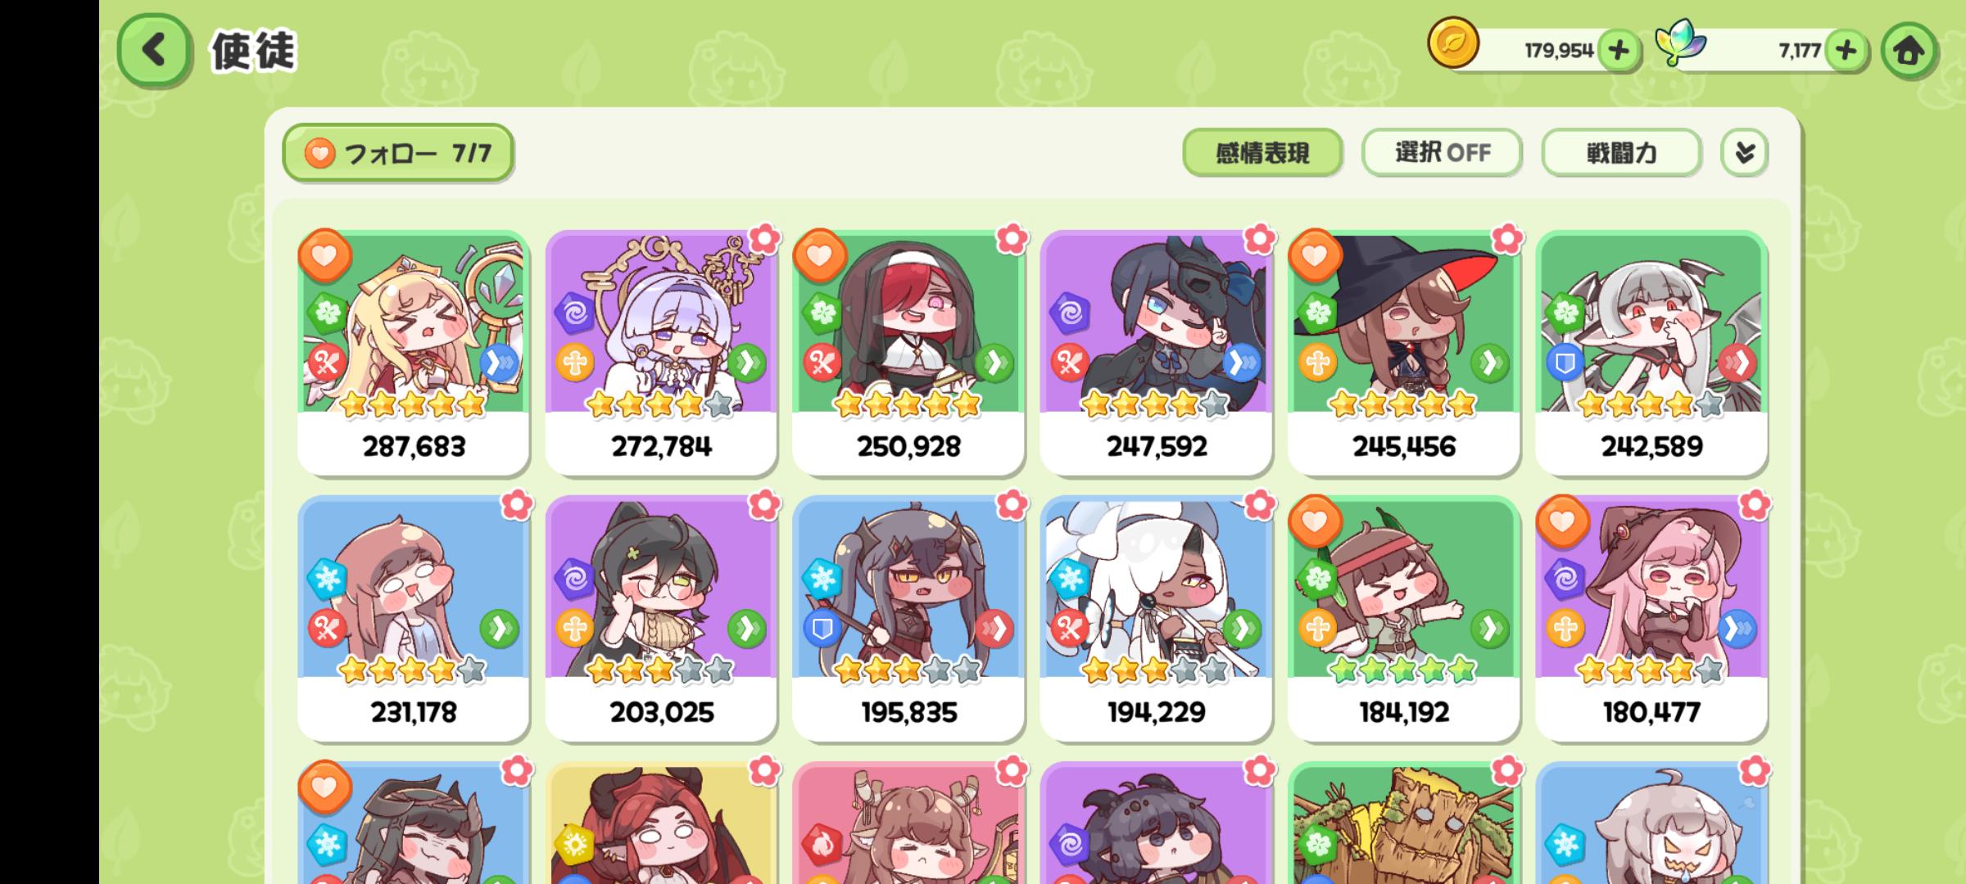Click the rainbow leaf currency icon

[x=1680, y=43]
